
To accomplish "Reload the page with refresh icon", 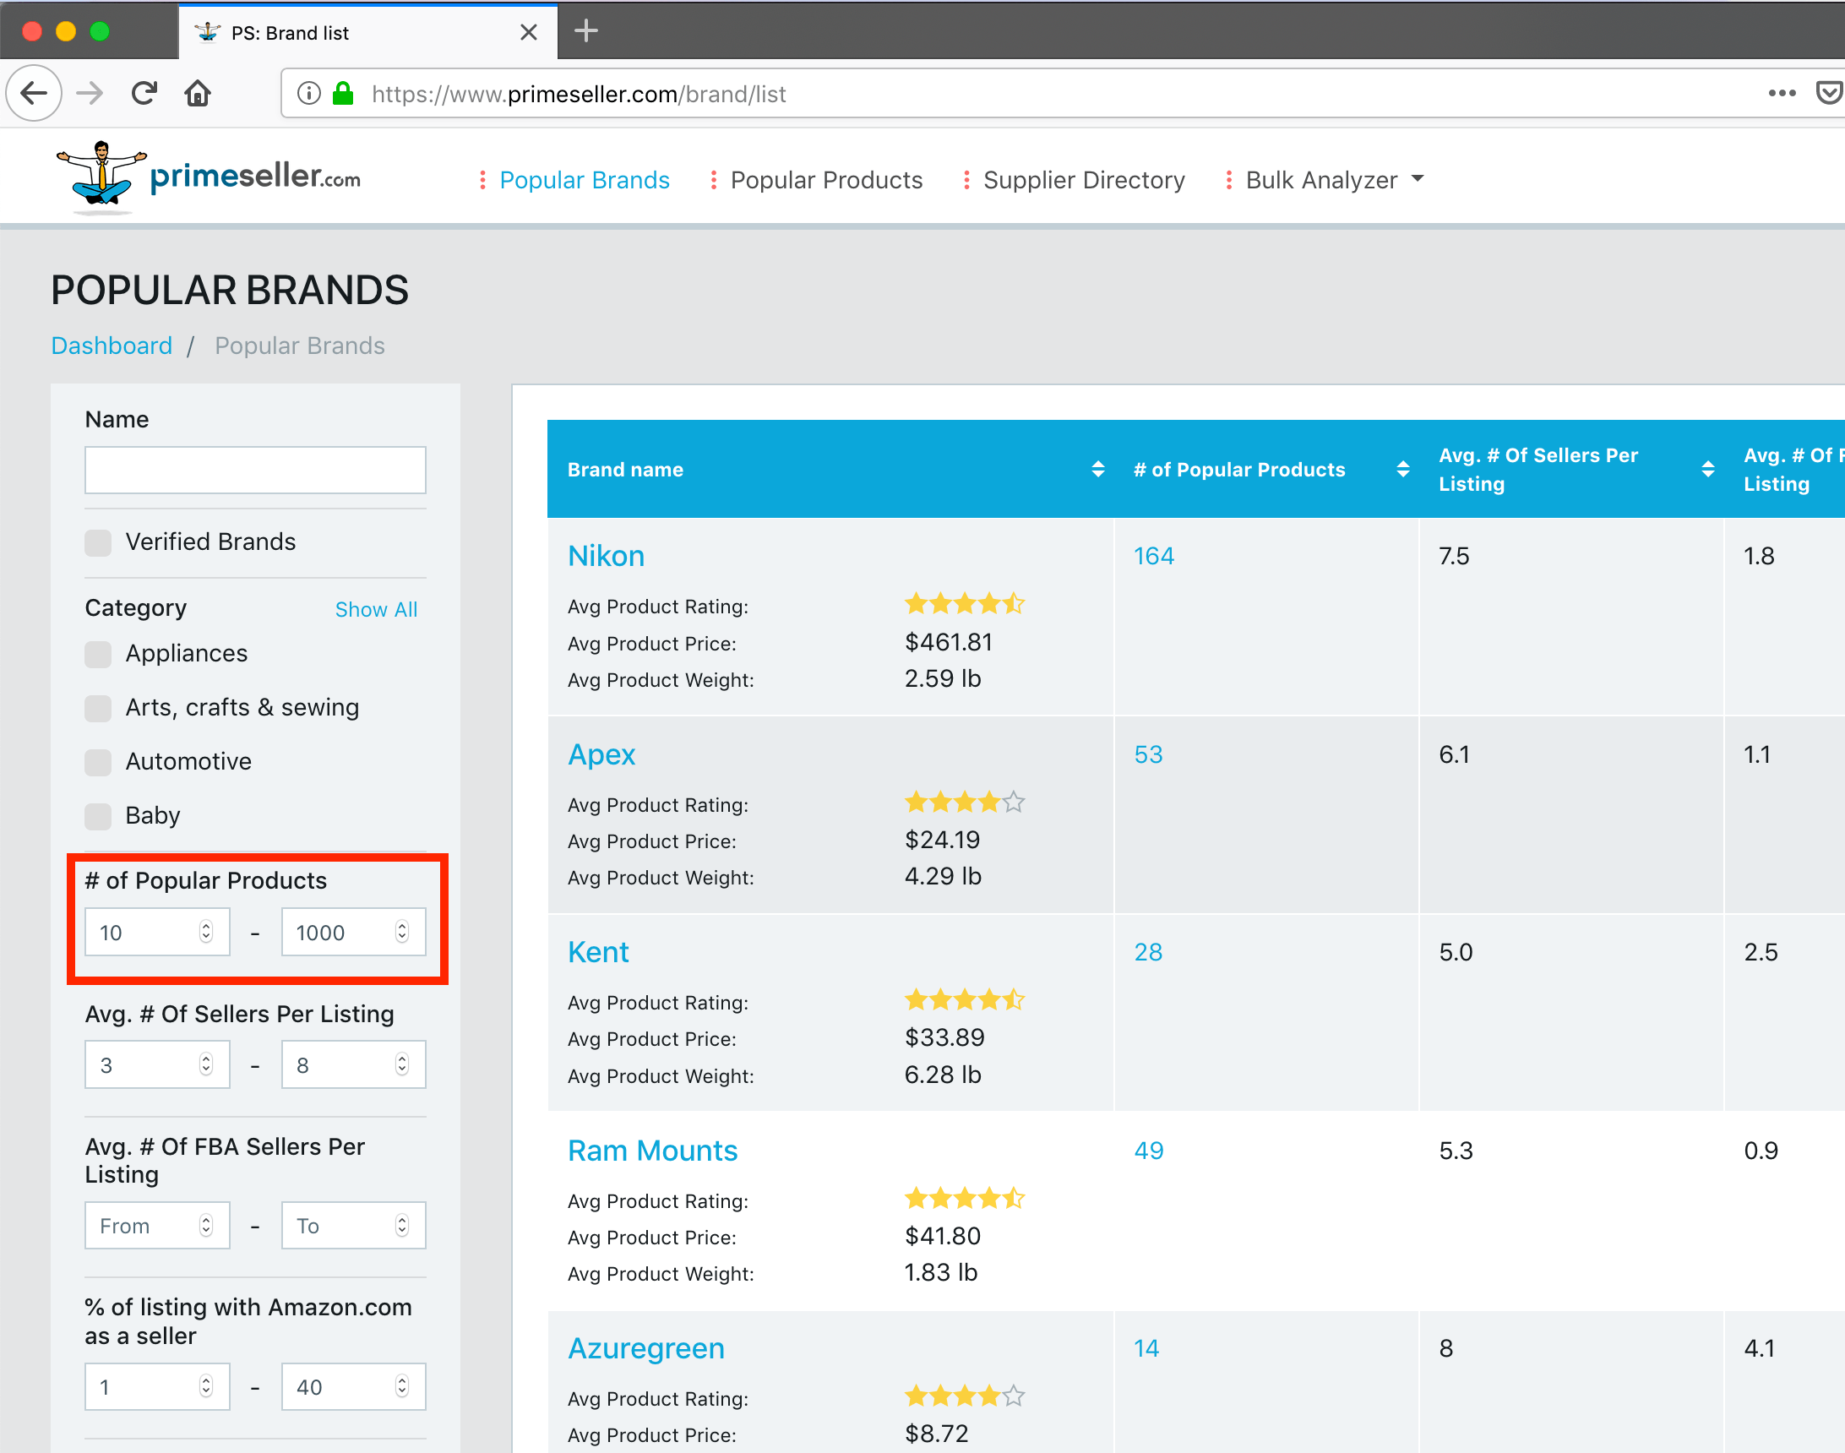I will (x=144, y=93).
